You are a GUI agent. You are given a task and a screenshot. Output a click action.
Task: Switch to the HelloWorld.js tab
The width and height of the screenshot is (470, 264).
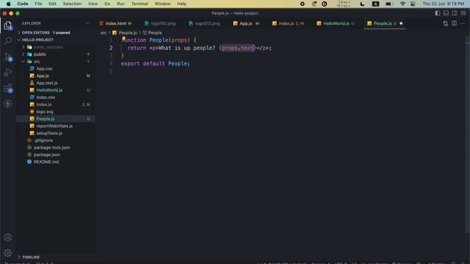click(336, 23)
